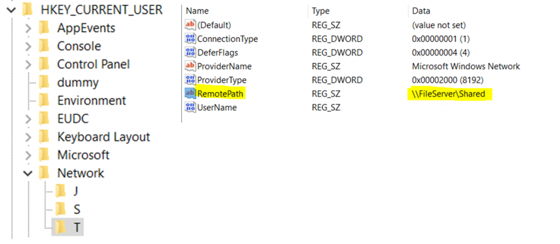560x244 pixels.
Task: Select the Console key label
Action: click(x=79, y=46)
